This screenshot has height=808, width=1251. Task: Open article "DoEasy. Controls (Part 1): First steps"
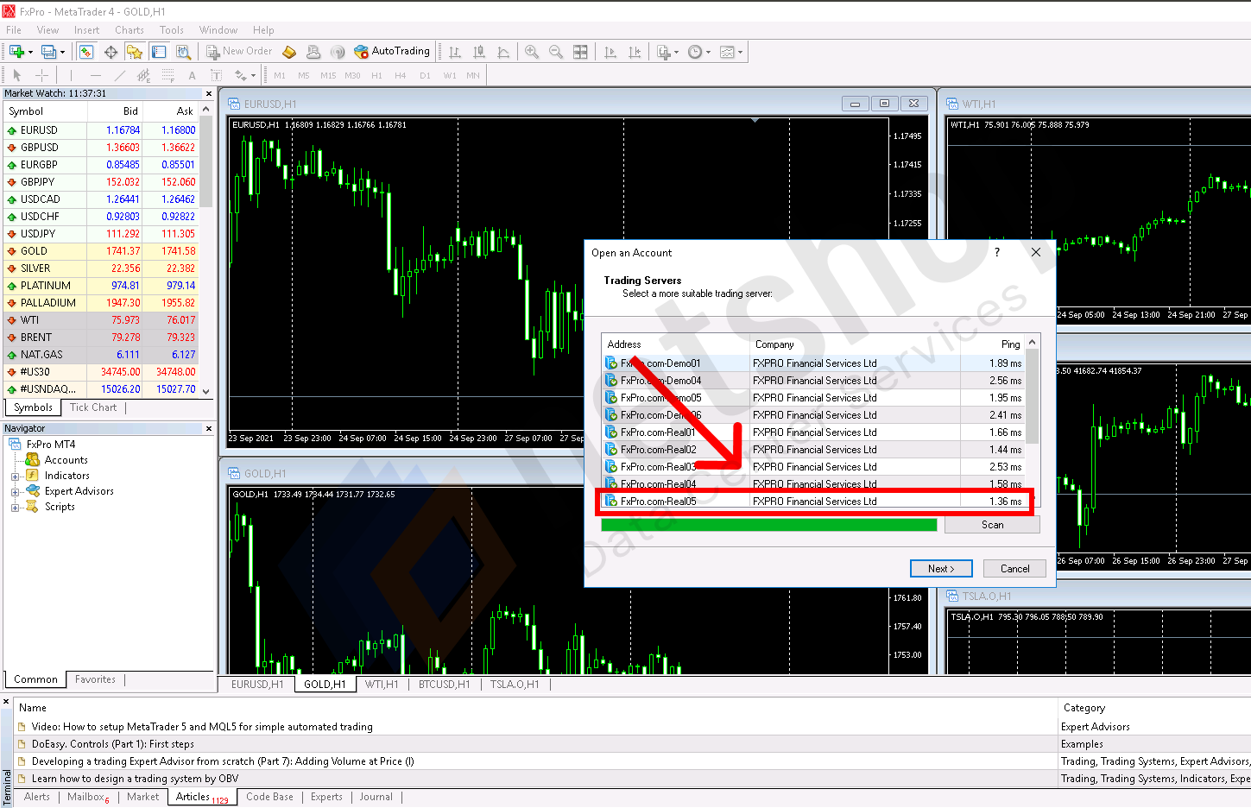[112, 744]
